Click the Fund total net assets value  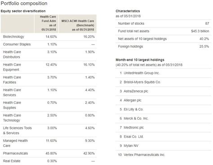click(x=200, y=31)
